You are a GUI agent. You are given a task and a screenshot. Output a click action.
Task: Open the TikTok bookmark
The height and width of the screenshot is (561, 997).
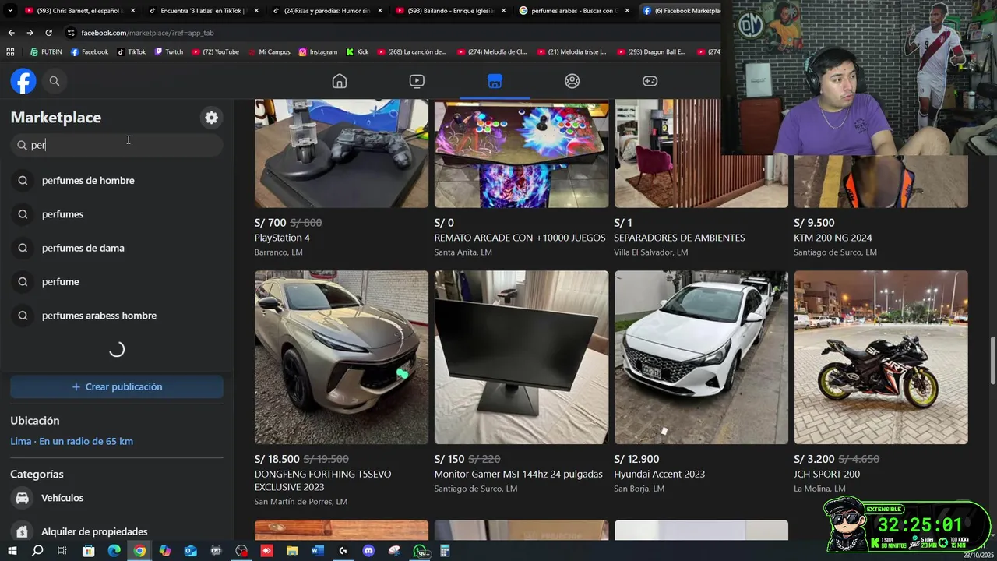[132, 52]
